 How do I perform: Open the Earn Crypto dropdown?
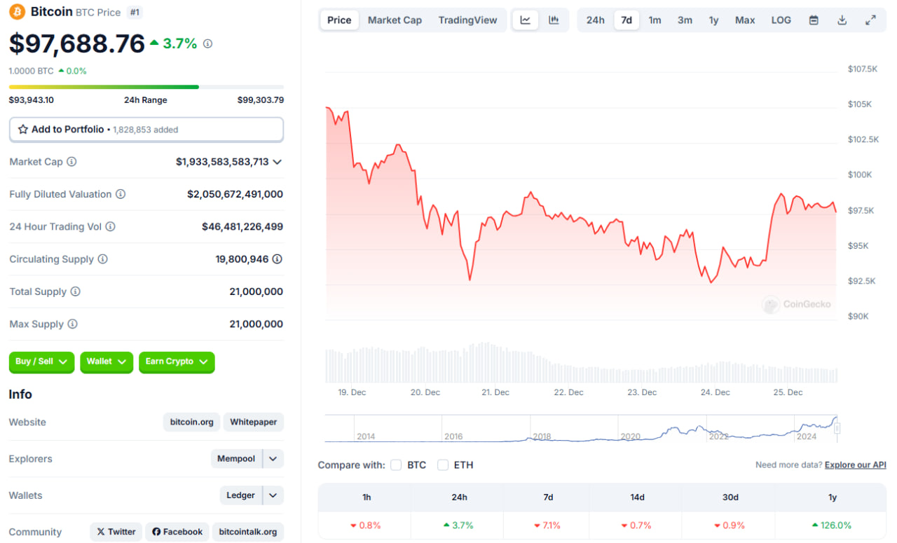click(177, 362)
